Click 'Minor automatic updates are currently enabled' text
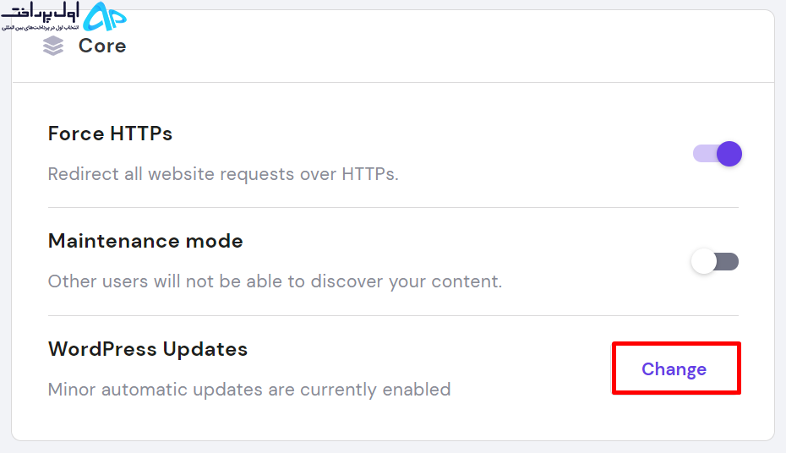This screenshot has height=453, width=786. point(249,390)
